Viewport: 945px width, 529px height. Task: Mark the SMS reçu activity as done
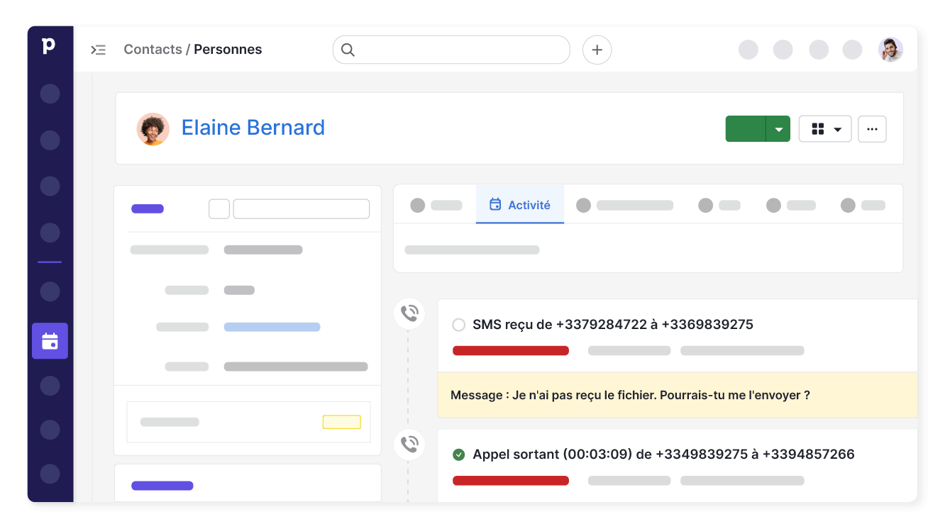coord(459,324)
